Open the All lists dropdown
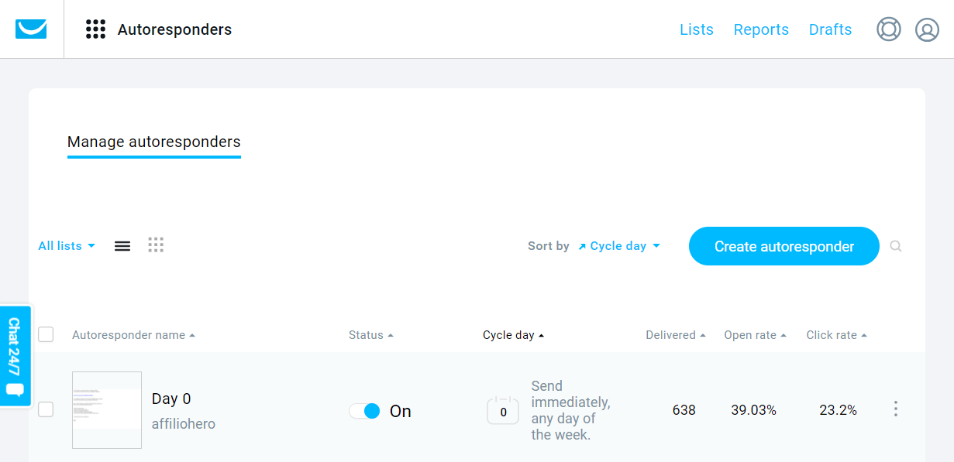The image size is (954, 462). coord(66,245)
